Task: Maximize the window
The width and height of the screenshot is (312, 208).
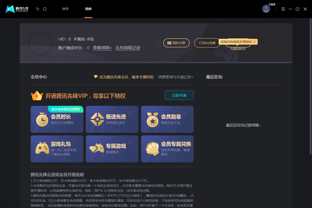Action: coord(298,9)
